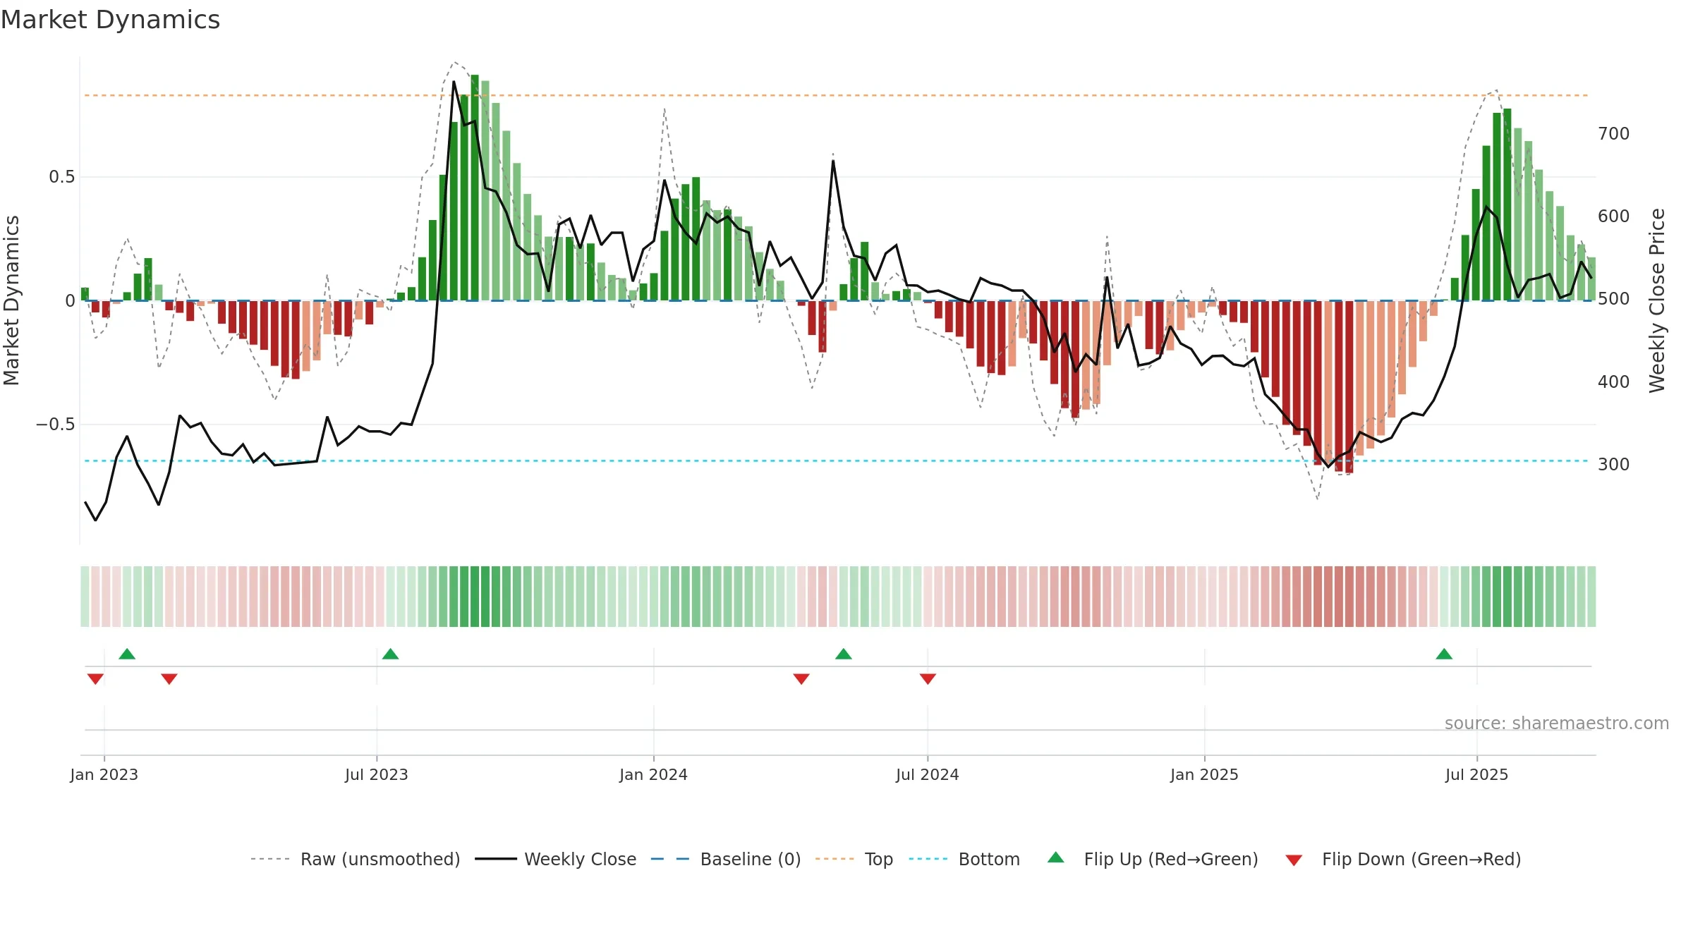Click the flip-up marker just before Jul 2025
Screen dimensions: 1693x952
[x=1444, y=654]
